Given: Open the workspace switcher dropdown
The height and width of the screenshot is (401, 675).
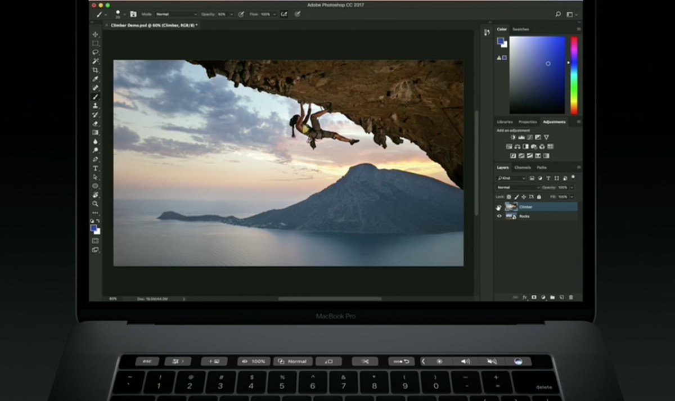Looking at the screenshot, I should tap(571, 14).
